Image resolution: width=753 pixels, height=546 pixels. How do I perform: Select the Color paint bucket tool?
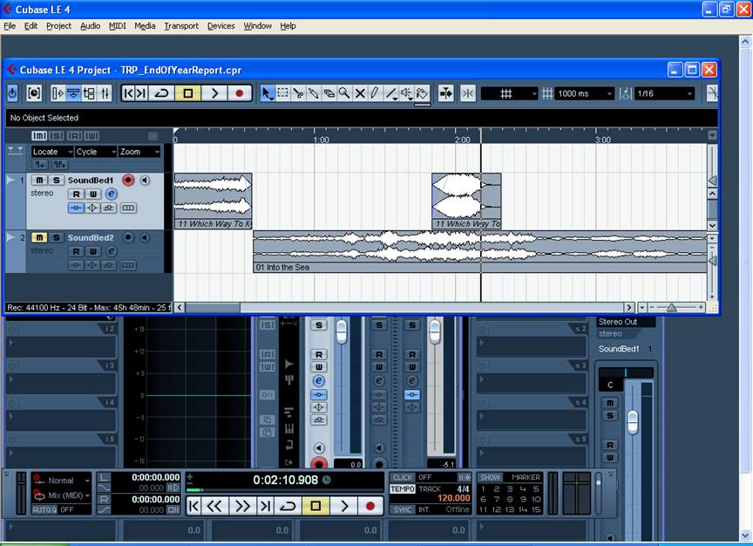[422, 93]
